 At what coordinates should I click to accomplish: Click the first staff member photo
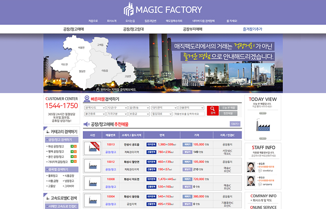point(251,167)
